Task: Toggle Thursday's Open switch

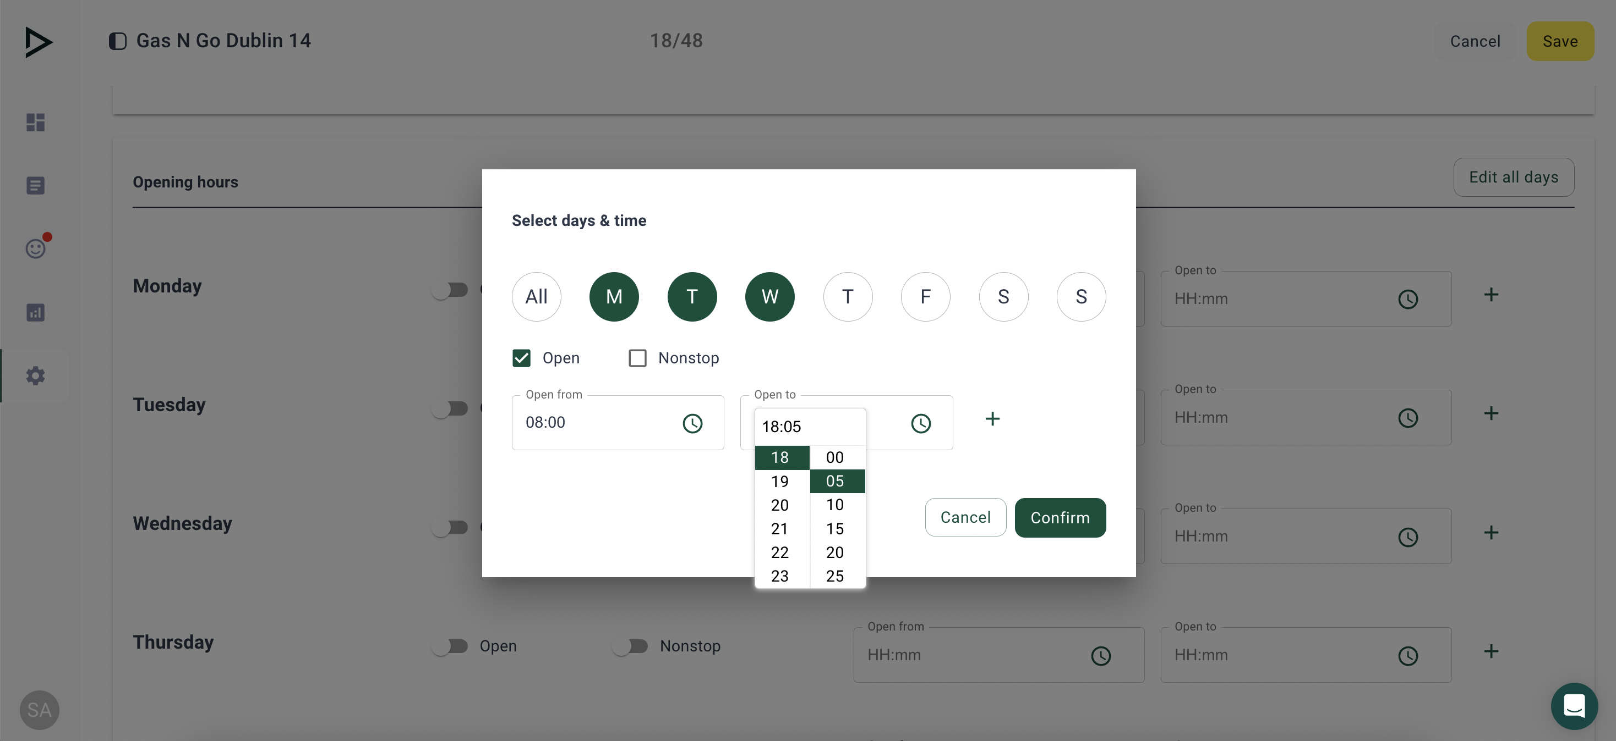Action: [450, 646]
